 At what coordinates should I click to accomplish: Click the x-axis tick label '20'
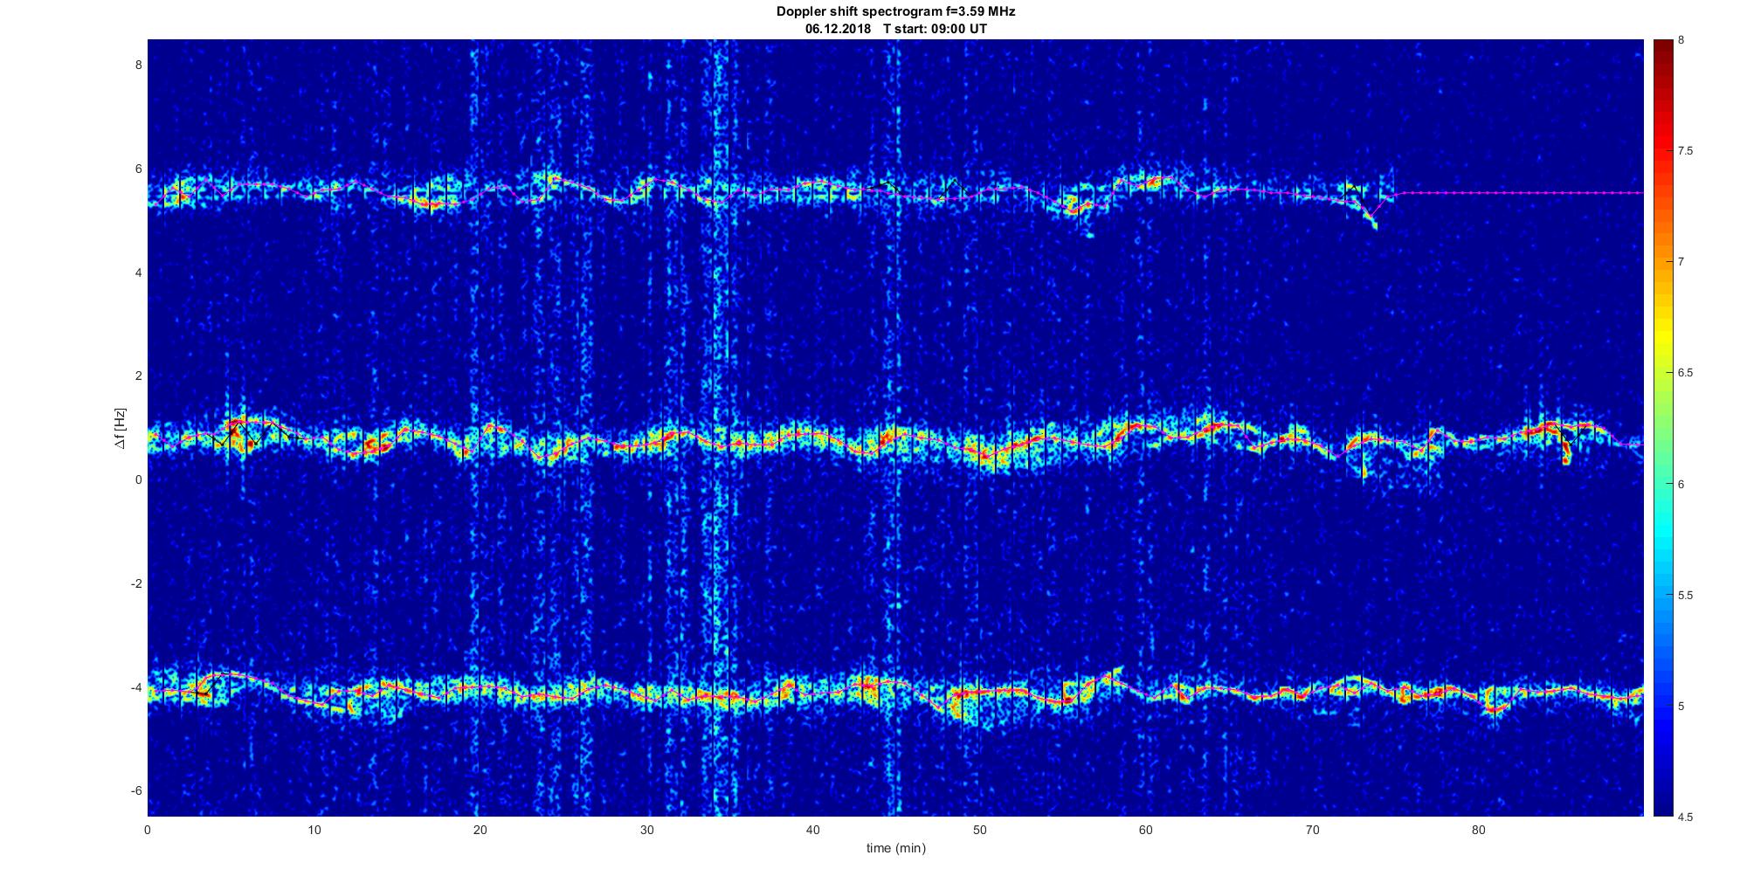coord(480,830)
